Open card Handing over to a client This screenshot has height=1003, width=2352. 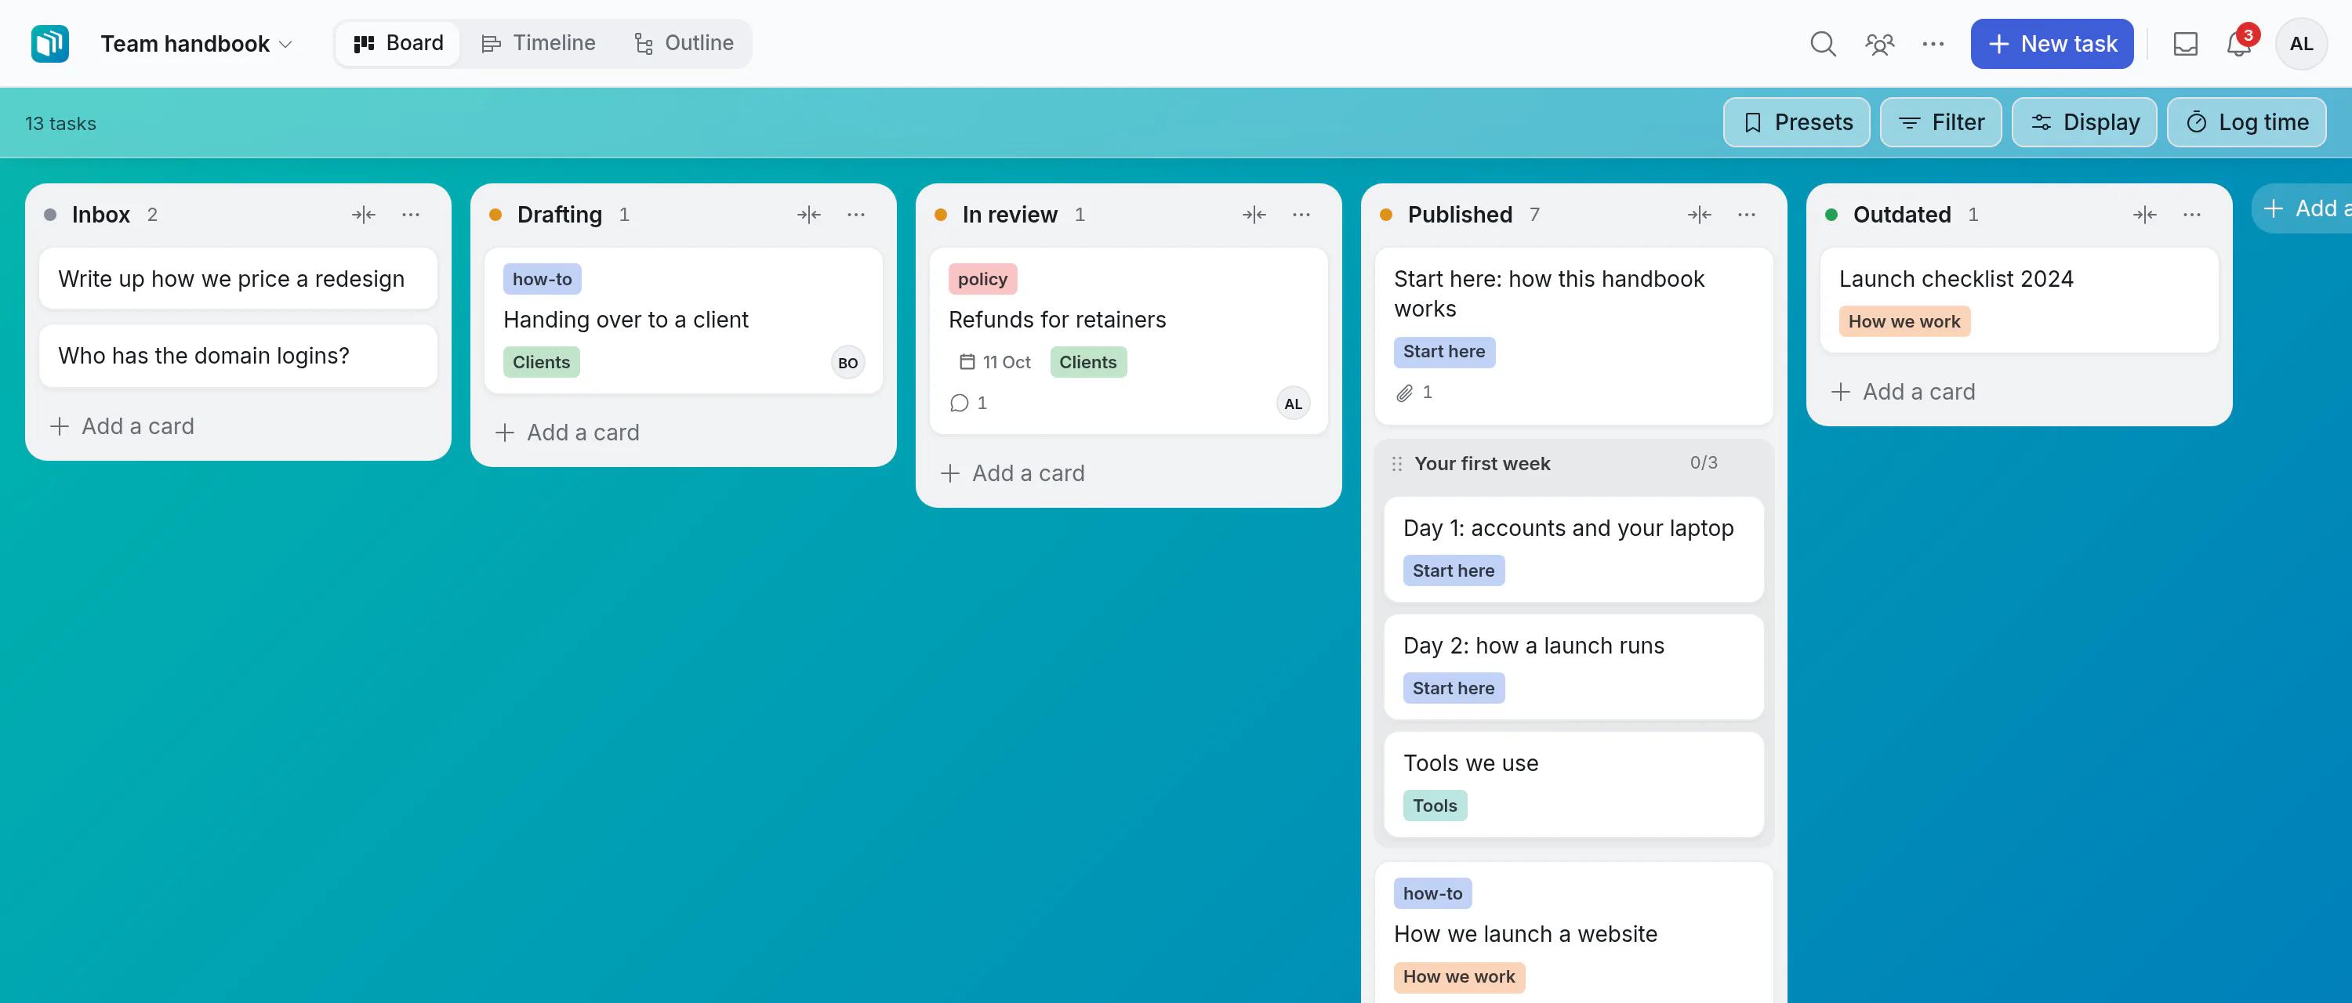click(683, 320)
